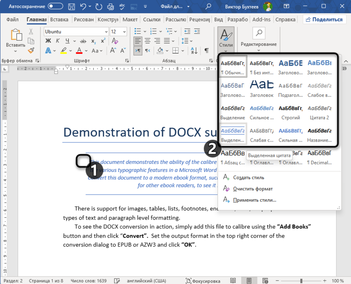Viewport: 351px width, 284px height.
Task: Apply yellow text highlight color
Action: tap(63, 49)
